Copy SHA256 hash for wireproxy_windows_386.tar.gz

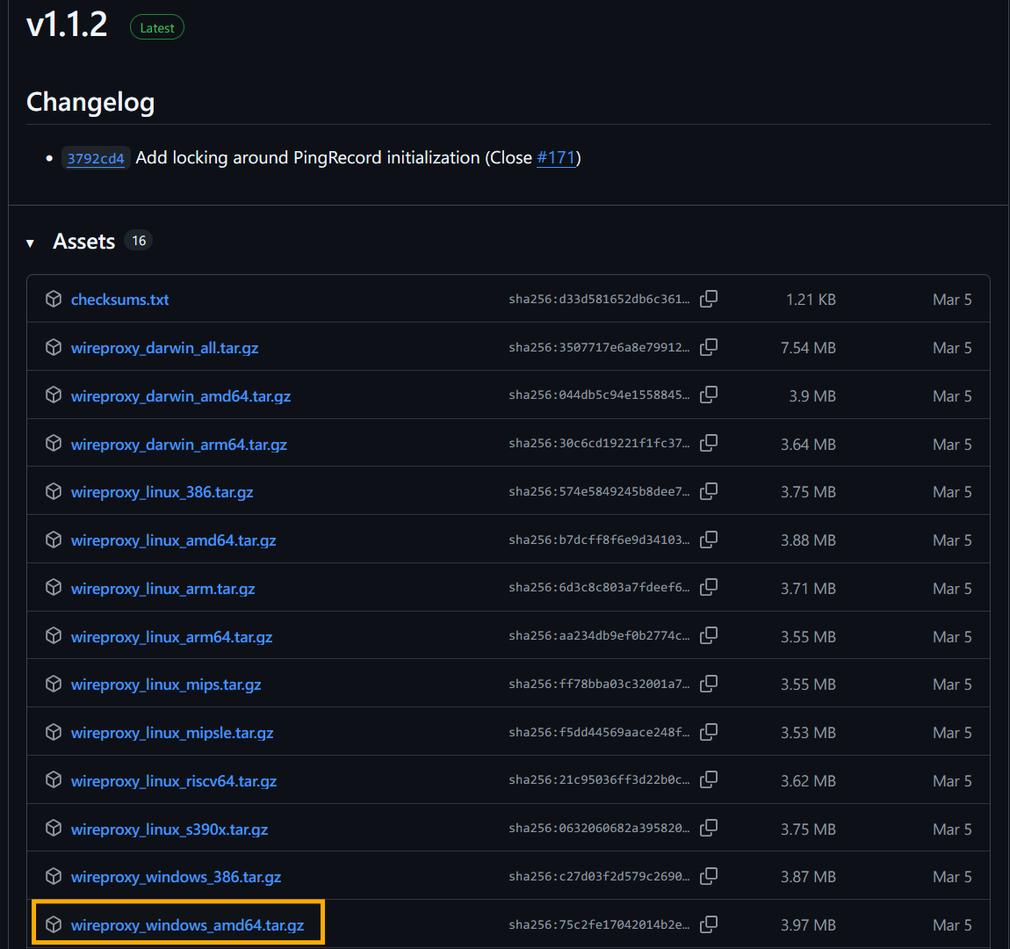[x=708, y=876]
